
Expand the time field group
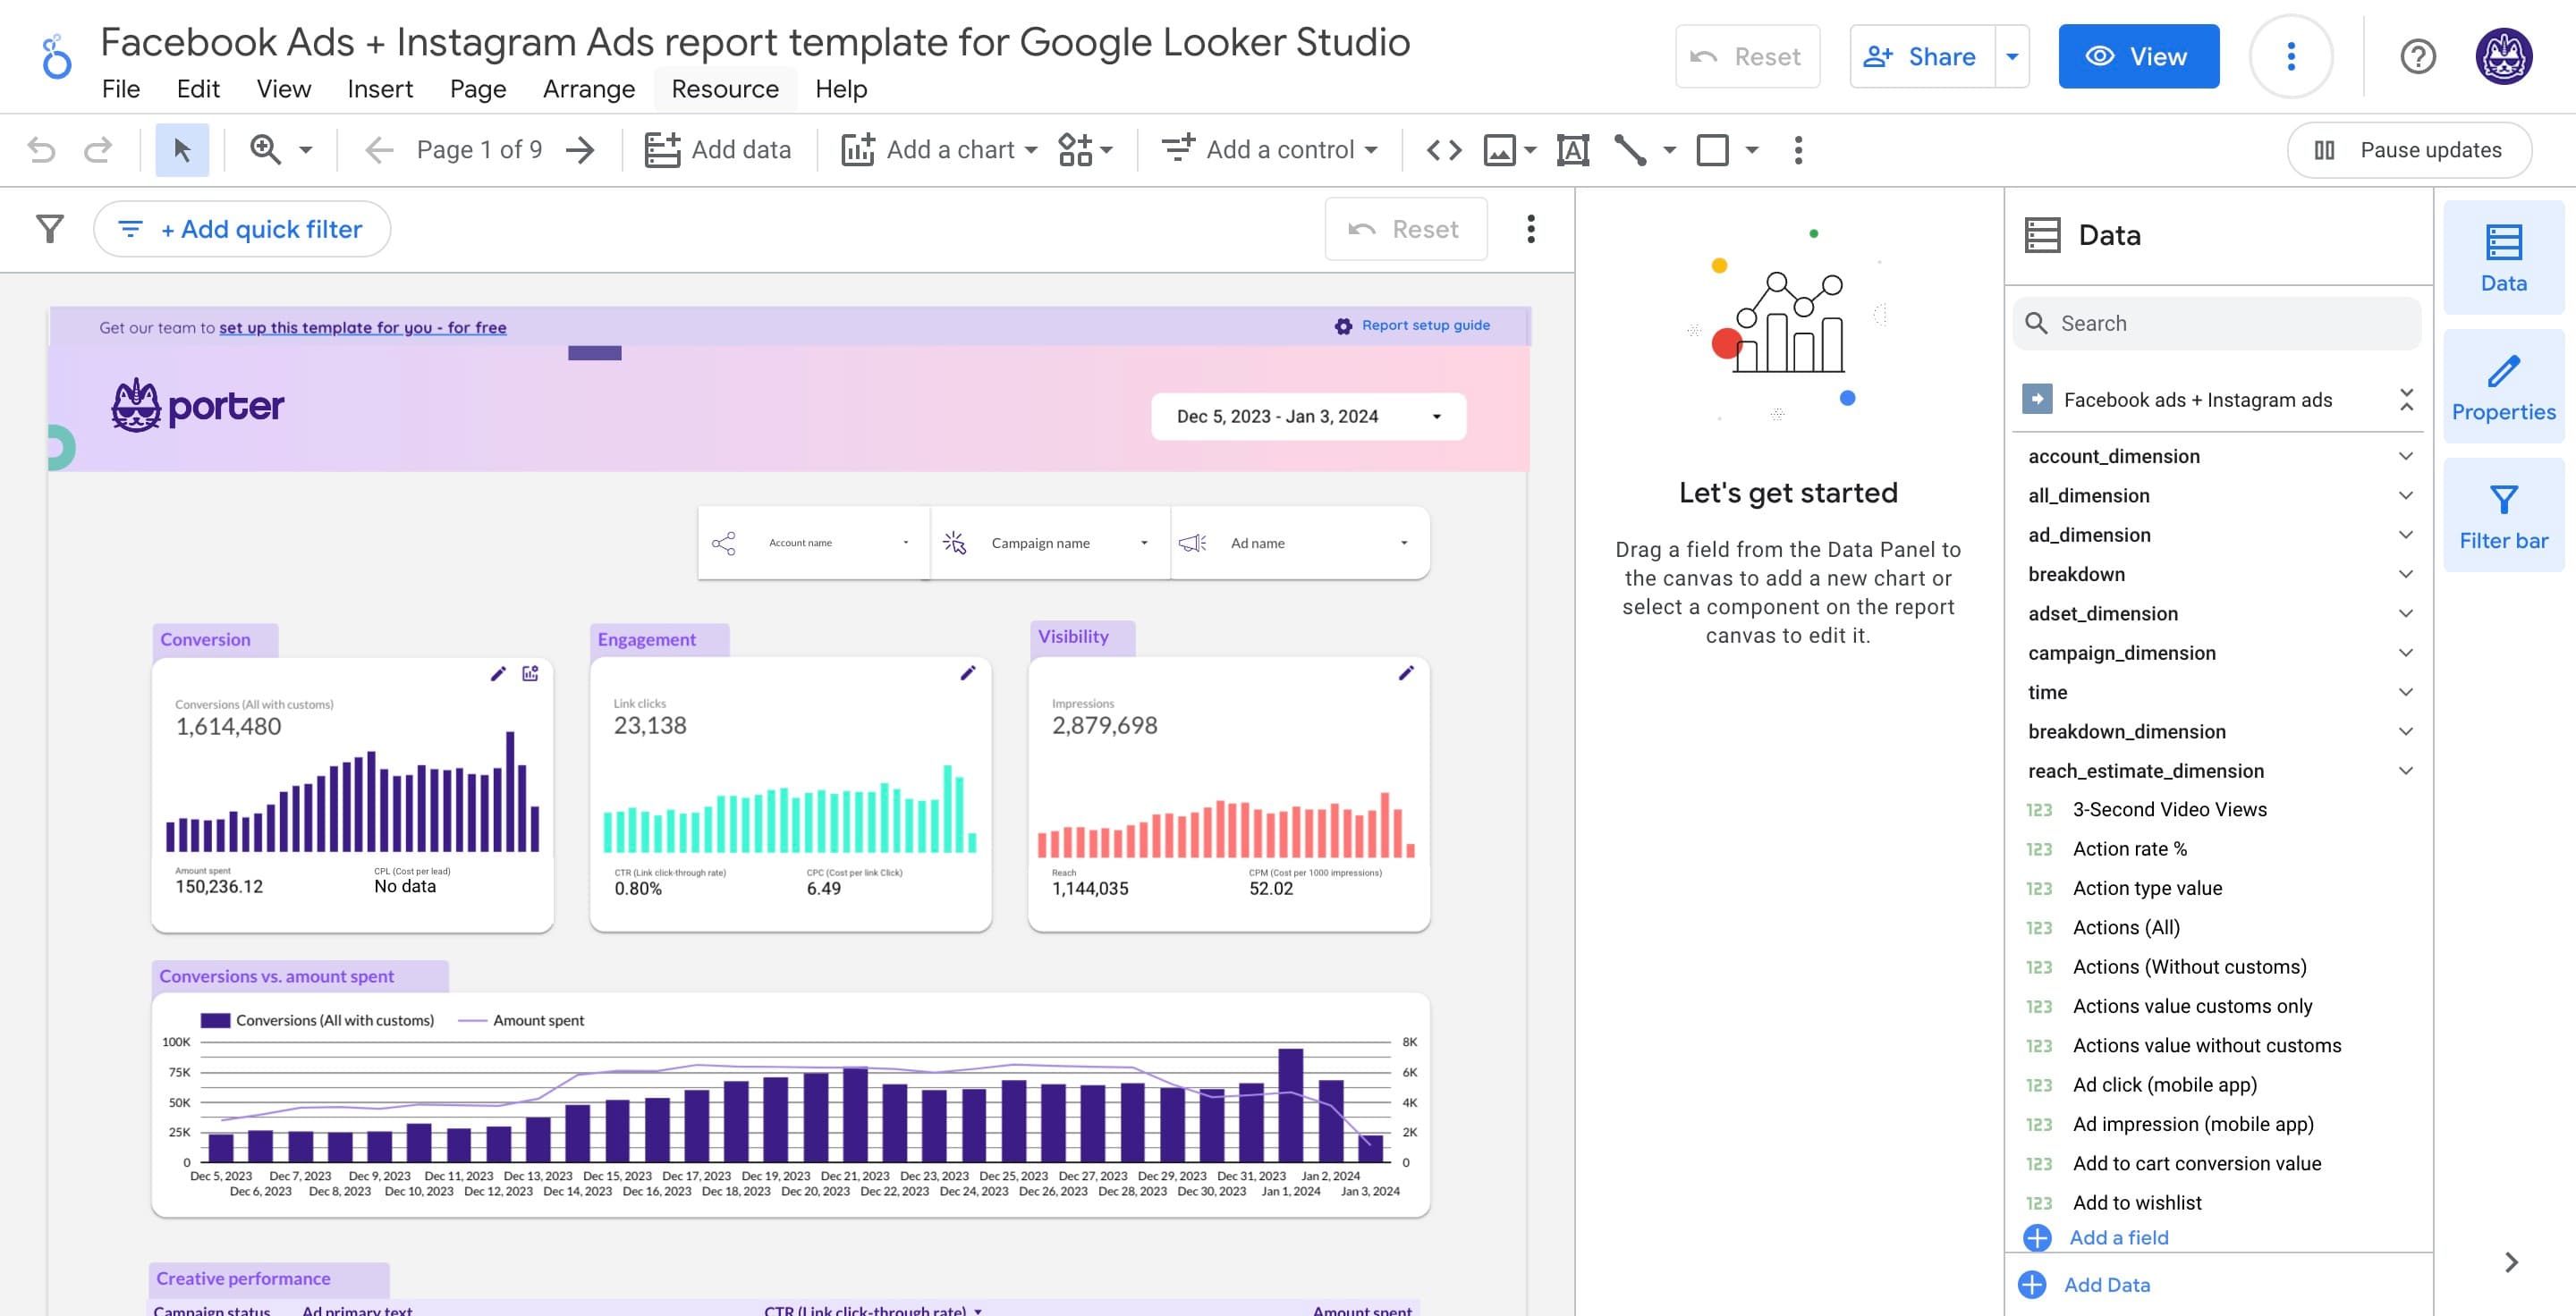tap(2405, 691)
